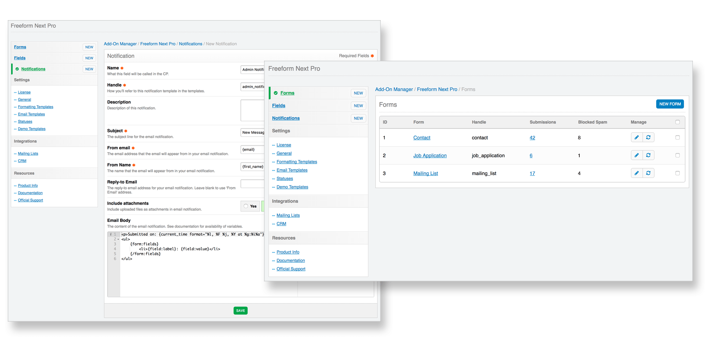The image size is (707, 353).
Task: Click NEW next to Notifications in front window
Action: [358, 118]
